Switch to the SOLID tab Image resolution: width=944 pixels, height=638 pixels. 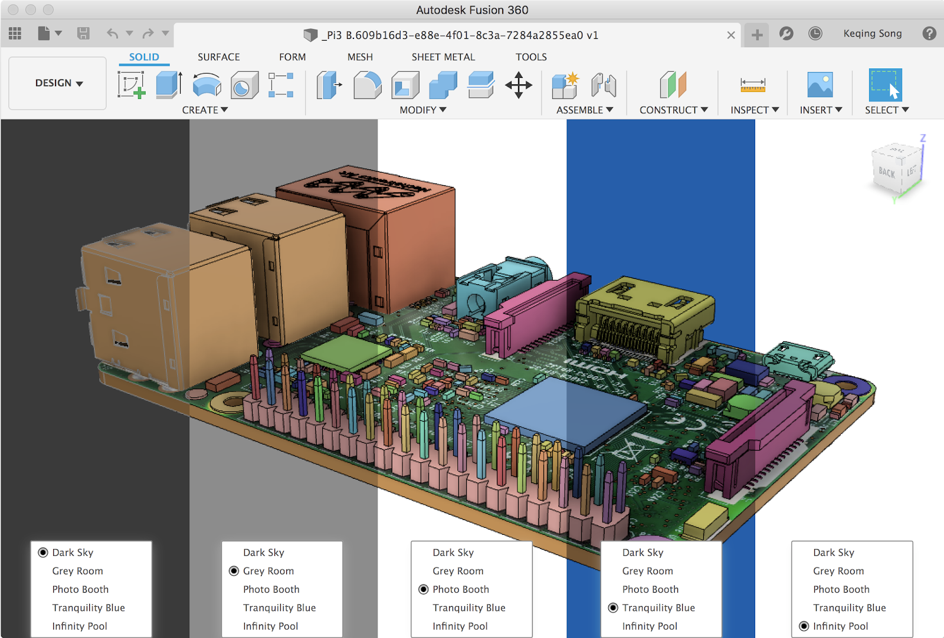coord(144,57)
